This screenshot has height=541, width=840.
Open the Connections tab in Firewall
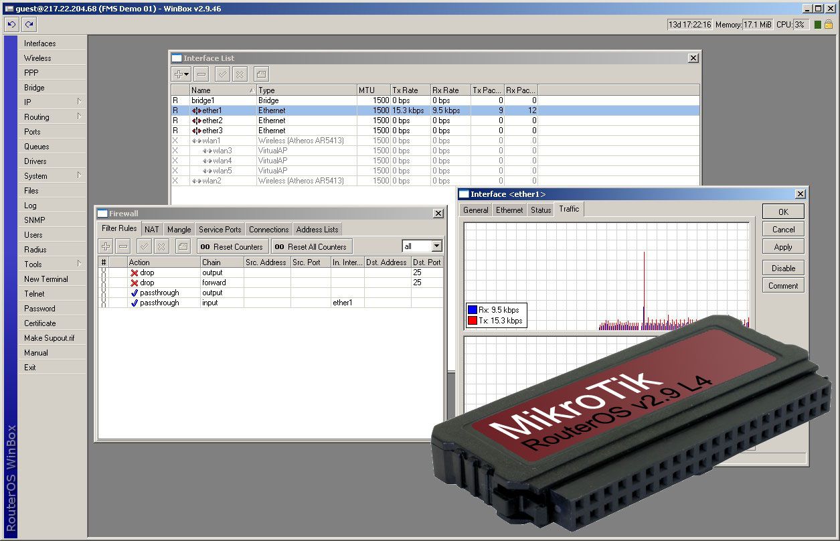point(269,229)
